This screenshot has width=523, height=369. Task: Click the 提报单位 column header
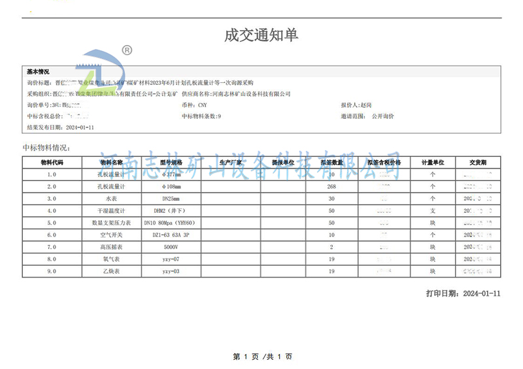283,163
